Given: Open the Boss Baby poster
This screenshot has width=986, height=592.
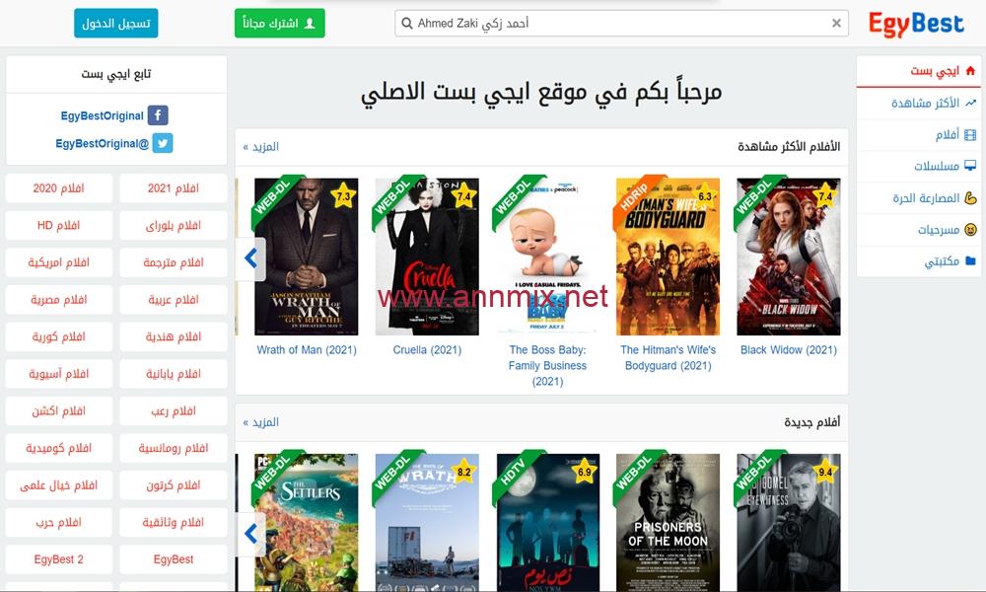Looking at the screenshot, I should click(x=547, y=257).
